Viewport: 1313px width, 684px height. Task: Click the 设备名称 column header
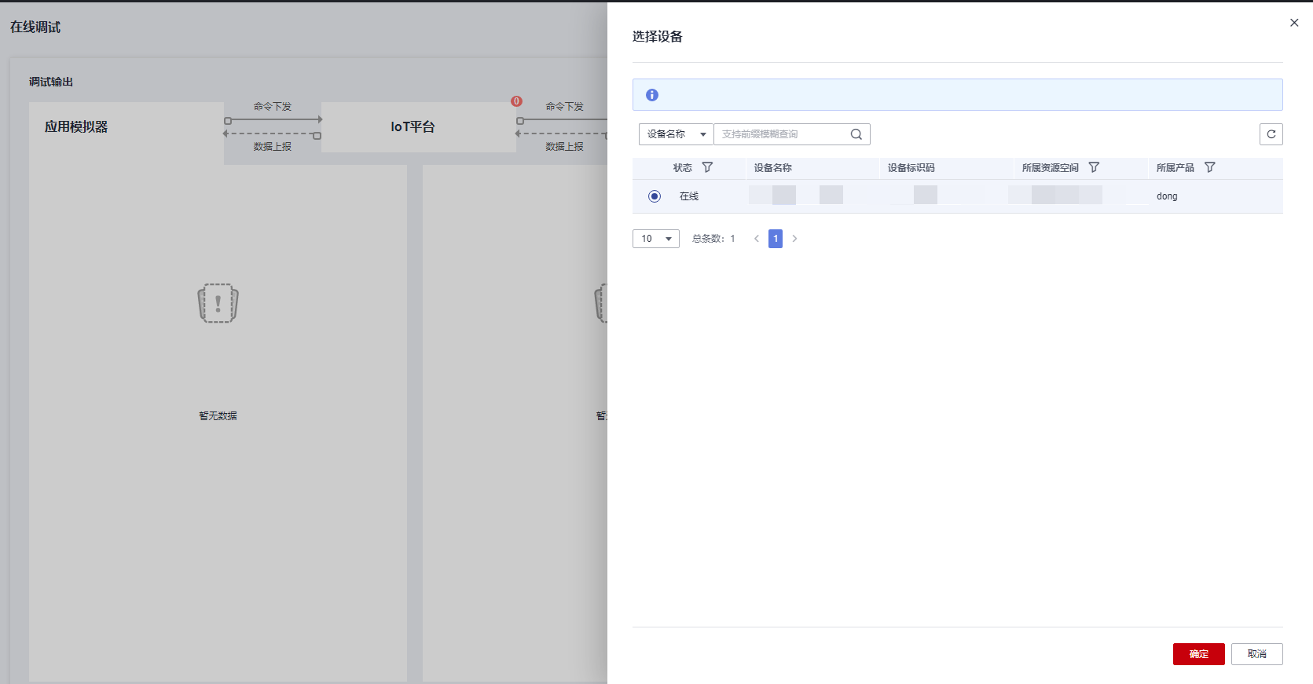773,168
